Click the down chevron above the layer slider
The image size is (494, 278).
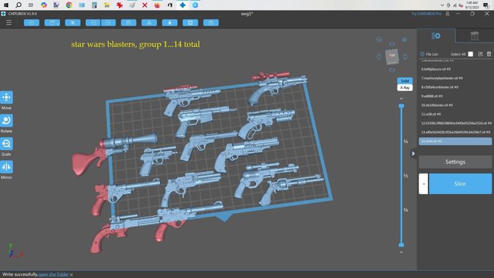pyautogui.click(x=401, y=99)
